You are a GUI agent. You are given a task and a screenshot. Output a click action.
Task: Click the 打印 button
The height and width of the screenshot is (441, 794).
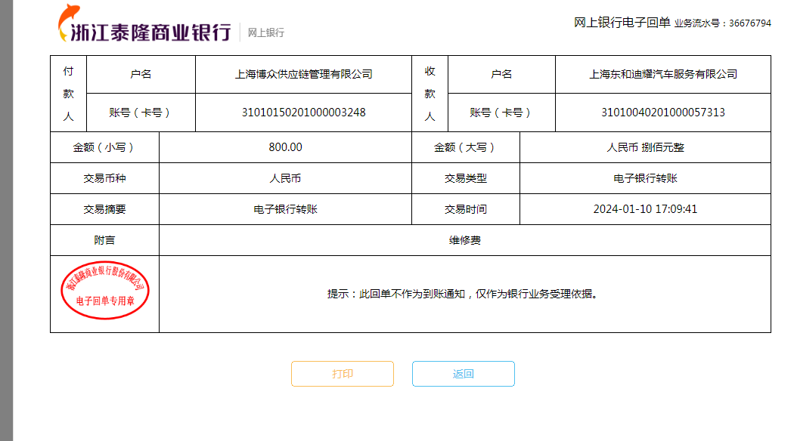tap(343, 374)
